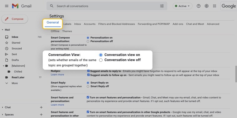The image size is (237, 118).
Task: Click the settings page vertical scrollbar
Action: click(236, 74)
